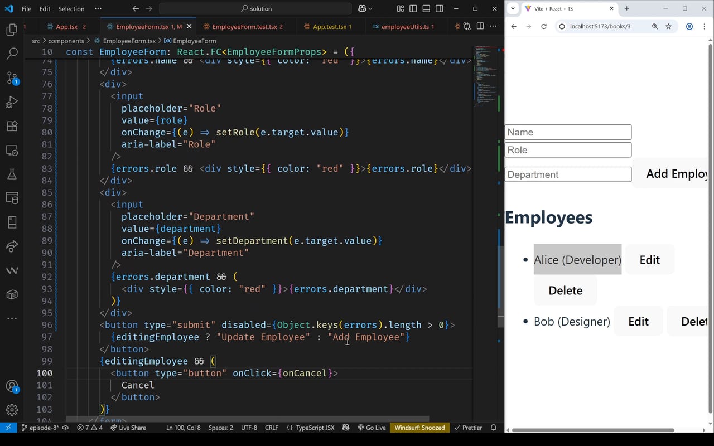Open Run and Debug view
Image resolution: width=714 pixels, height=446 pixels.
coord(12,102)
